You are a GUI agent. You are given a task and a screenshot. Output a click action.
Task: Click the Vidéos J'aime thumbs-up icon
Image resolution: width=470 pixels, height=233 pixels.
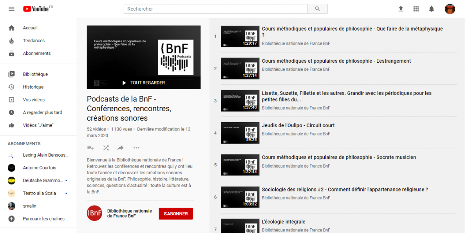pos(11,125)
